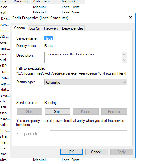The height and width of the screenshot is (164, 160).
Task: Click Network S... in Services list
Action: (x=71, y=2)
